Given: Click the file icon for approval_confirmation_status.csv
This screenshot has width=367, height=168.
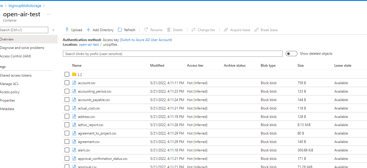Looking at the screenshot, I should (74, 159).
